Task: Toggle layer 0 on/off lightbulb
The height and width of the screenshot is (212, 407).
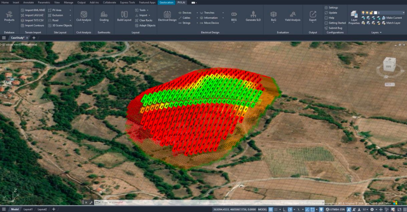Action: point(363,13)
